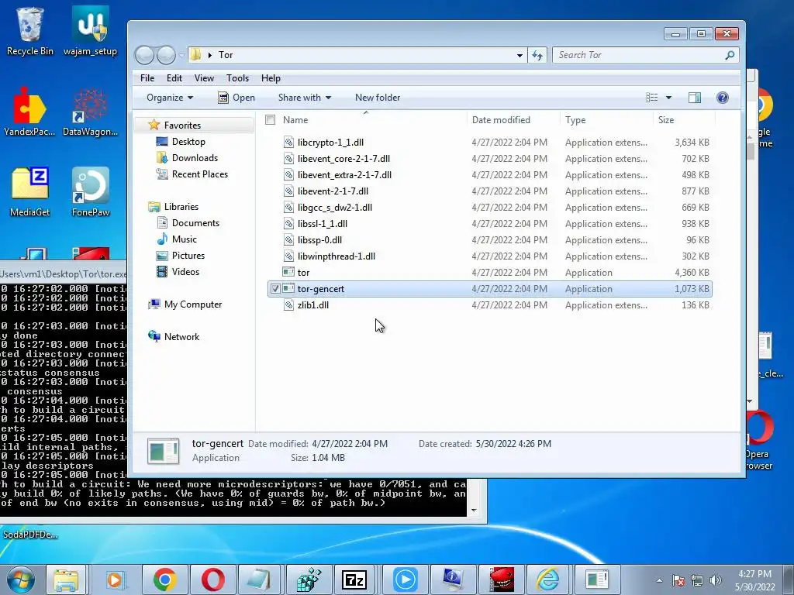Open the Windows Start button

[20, 580]
